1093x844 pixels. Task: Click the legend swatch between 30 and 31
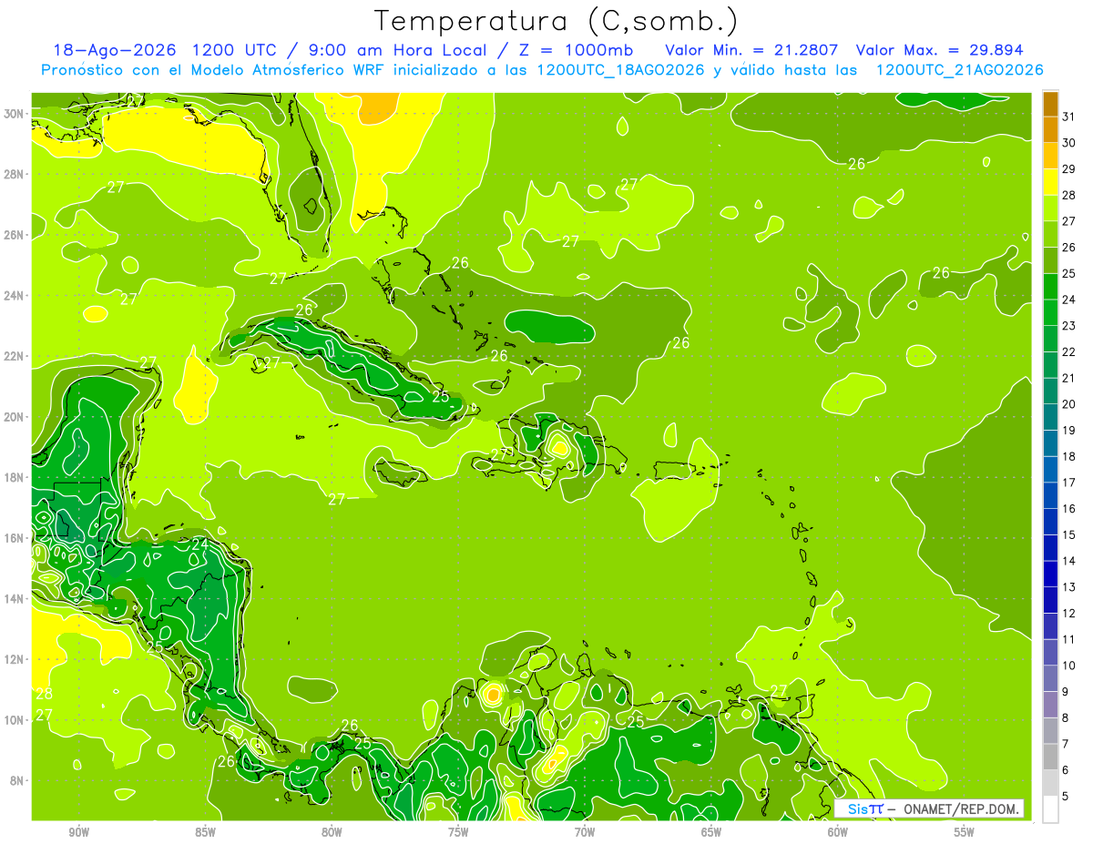tap(1050, 129)
